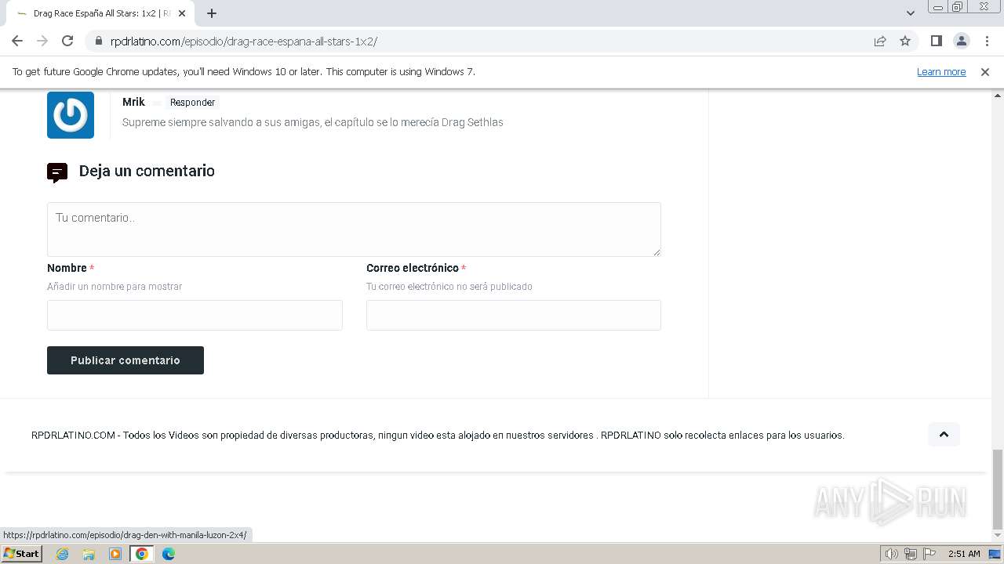
Task: Dismiss the Chrome update notification bar
Action: coord(985,72)
